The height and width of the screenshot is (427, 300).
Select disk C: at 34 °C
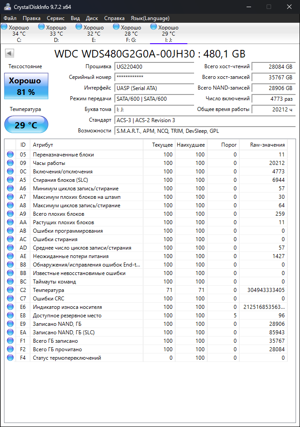point(19,34)
